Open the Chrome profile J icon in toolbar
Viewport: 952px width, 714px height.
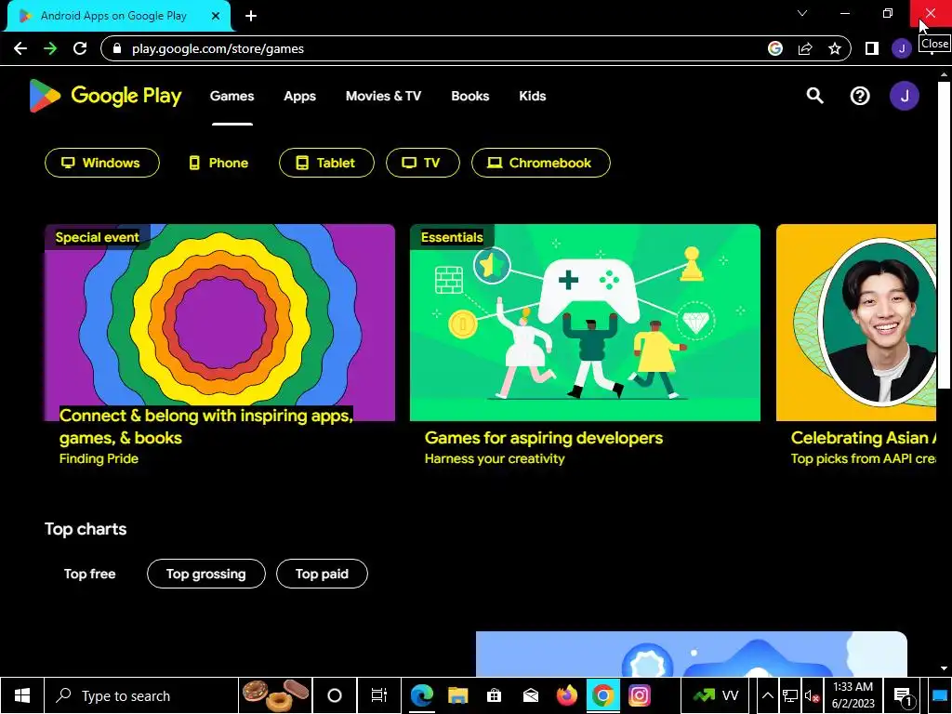coord(902,48)
